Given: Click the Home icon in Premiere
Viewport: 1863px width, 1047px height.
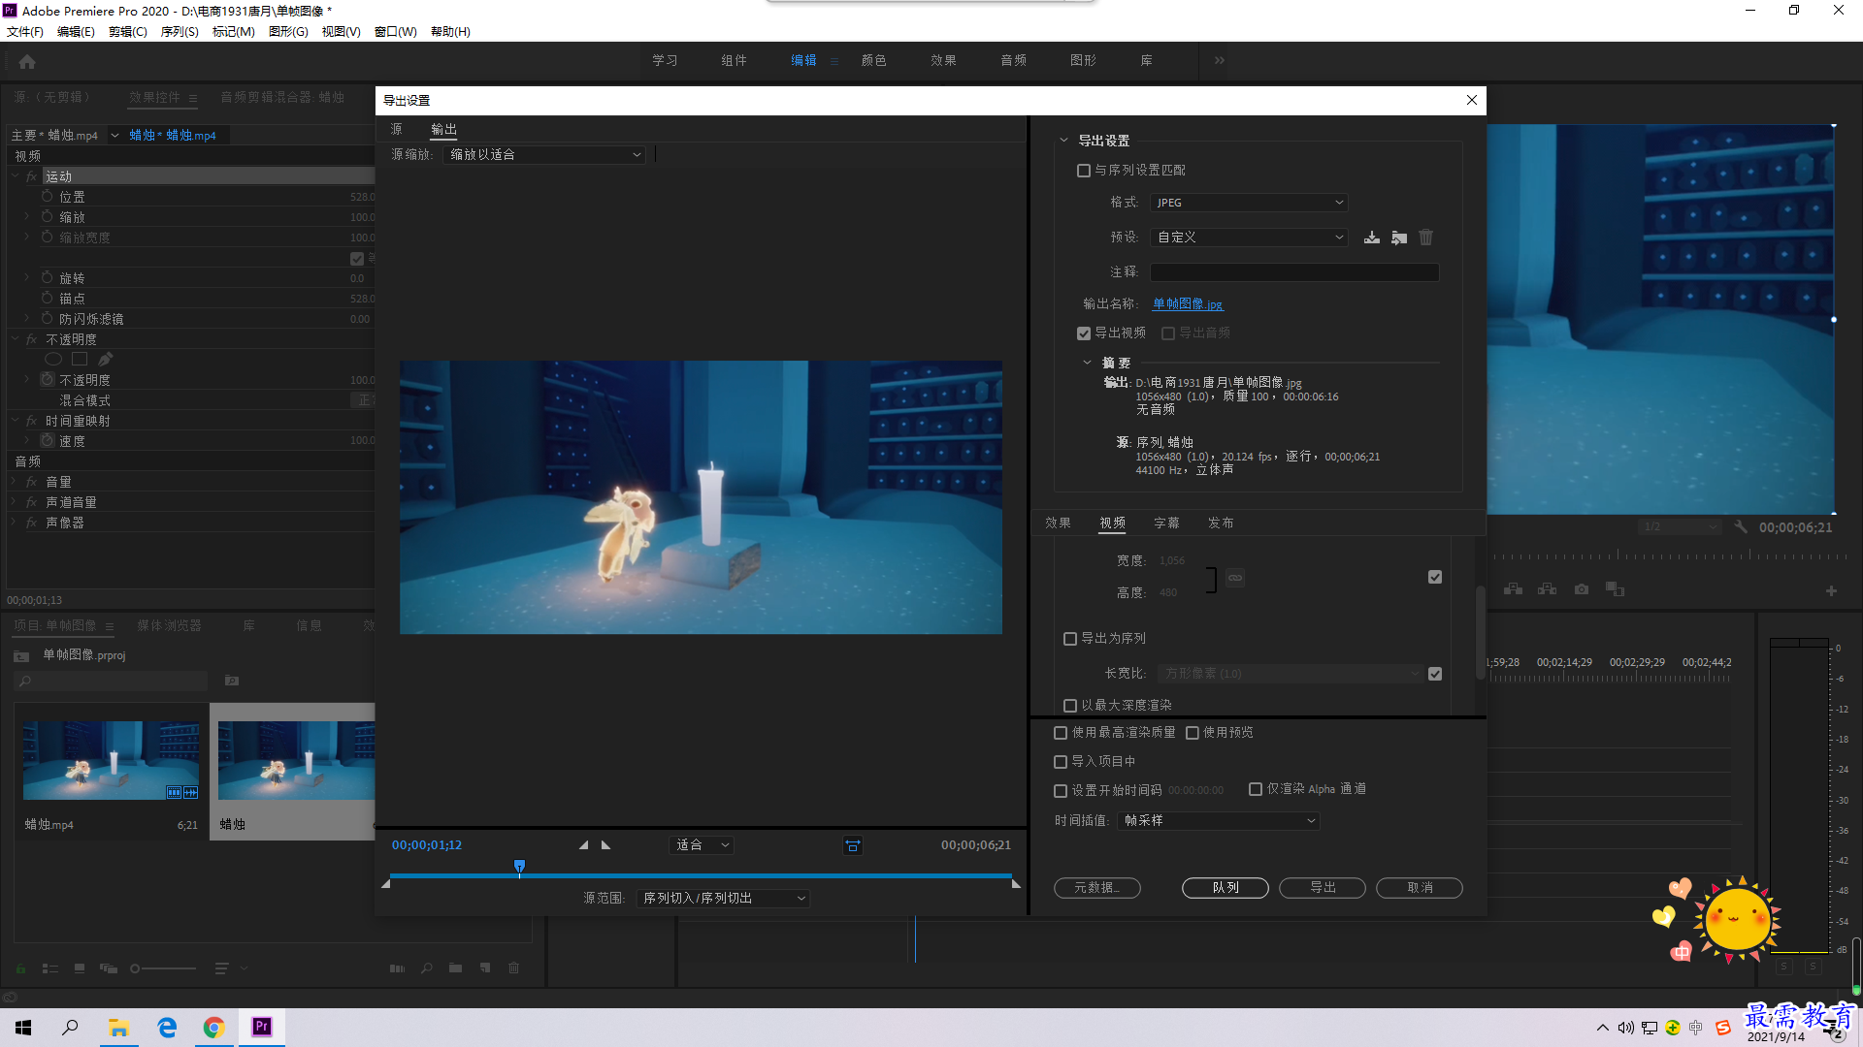Looking at the screenshot, I should click(27, 62).
